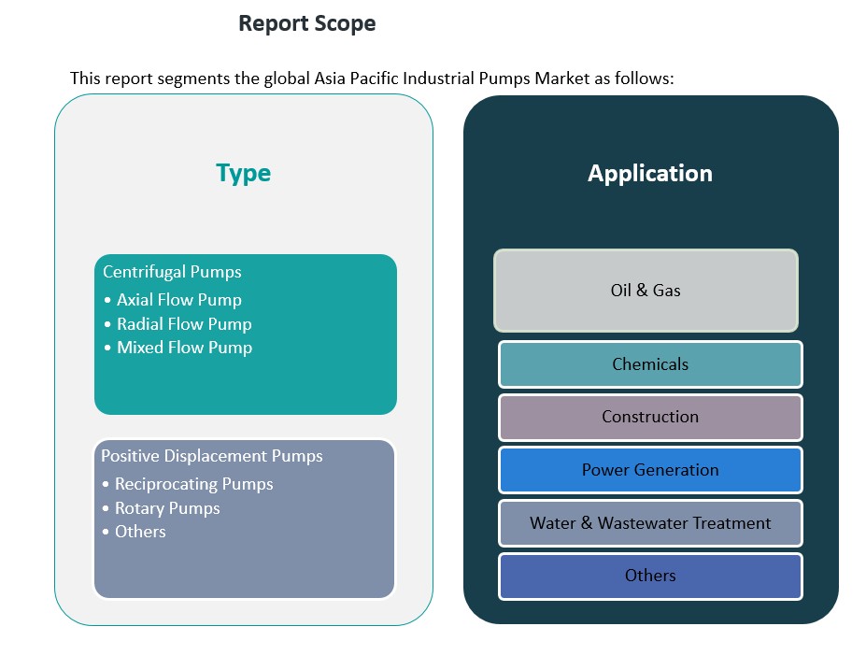Click the report segments introduction sentence
The image size is (866, 655).
(372, 78)
